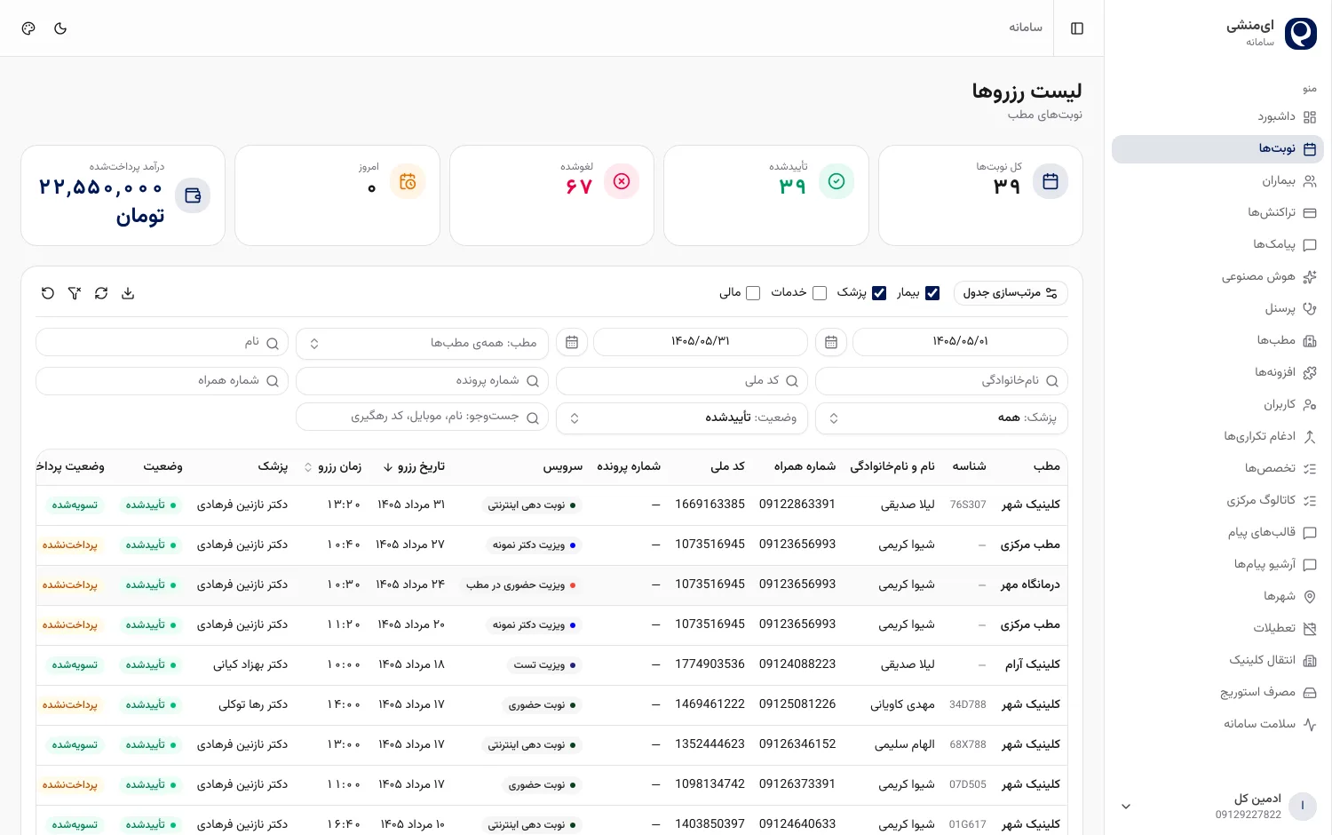Click the سلامت سامانه pulse icon
This screenshot has height=835, width=1332.
[x=1310, y=725]
